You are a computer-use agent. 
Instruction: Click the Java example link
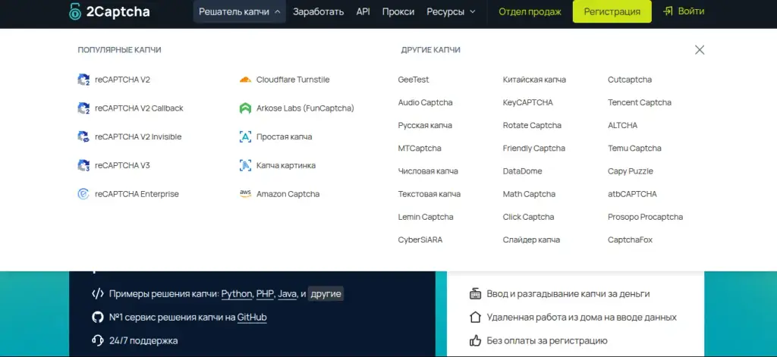[287, 293]
